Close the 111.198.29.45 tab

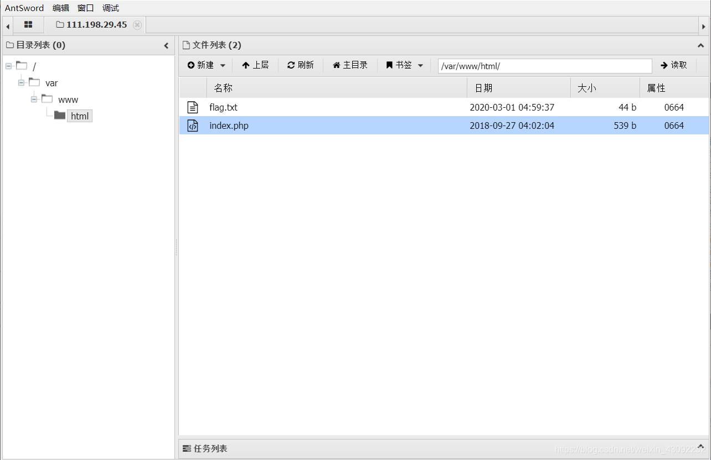(x=137, y=25)
